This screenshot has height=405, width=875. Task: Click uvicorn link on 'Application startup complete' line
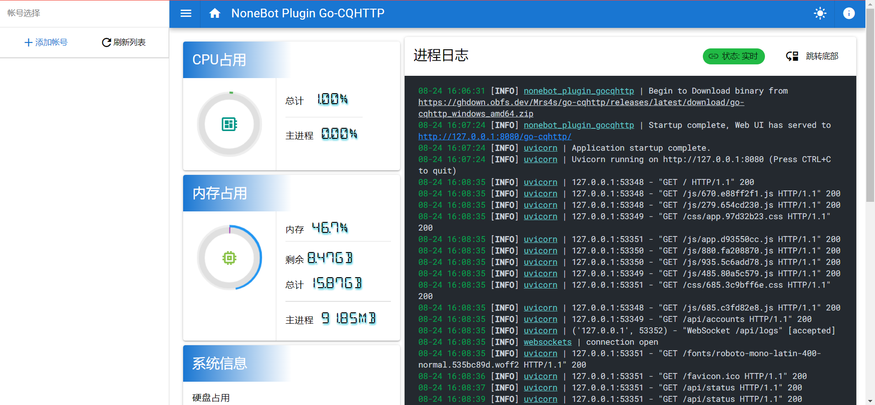pyautogui.click(x=540, y=148)
